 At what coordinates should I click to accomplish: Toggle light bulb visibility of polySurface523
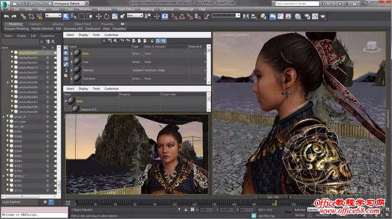12,58
